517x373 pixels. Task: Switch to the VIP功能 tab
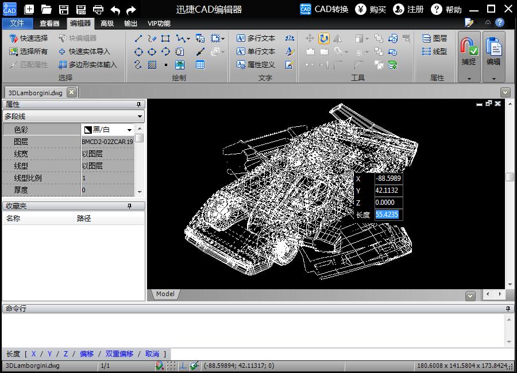pyautogui.click(x=159, y=24)
